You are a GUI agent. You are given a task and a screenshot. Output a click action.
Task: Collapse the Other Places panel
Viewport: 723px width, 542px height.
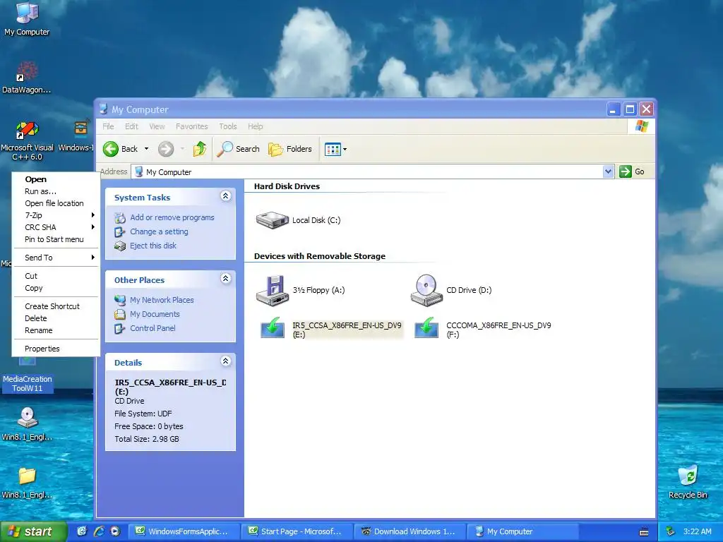(225, 278)
